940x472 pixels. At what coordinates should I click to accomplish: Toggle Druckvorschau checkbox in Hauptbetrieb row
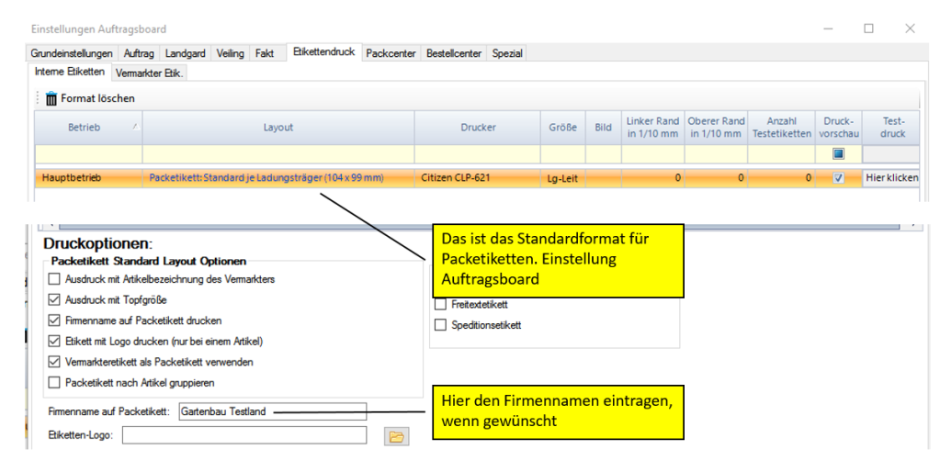(x=837, y=178)
